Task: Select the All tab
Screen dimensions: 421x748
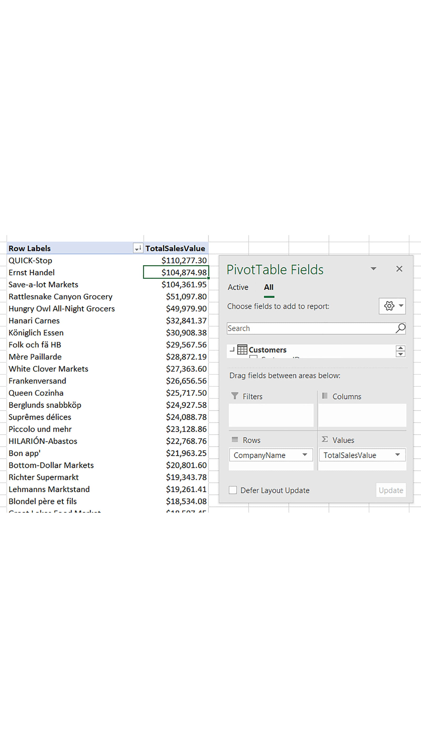Action: [268, 287]
